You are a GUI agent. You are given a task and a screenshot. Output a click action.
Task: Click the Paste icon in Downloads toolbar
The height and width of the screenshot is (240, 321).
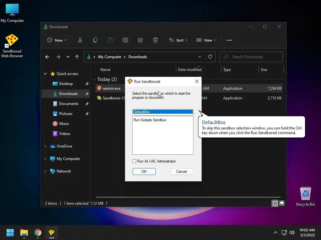(110, 40)
